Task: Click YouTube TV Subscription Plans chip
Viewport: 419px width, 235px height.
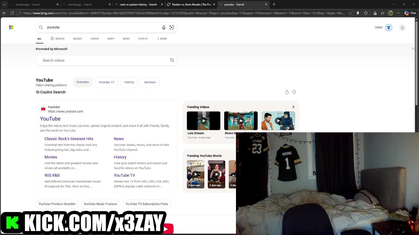Action: click(x=147, y=204)
